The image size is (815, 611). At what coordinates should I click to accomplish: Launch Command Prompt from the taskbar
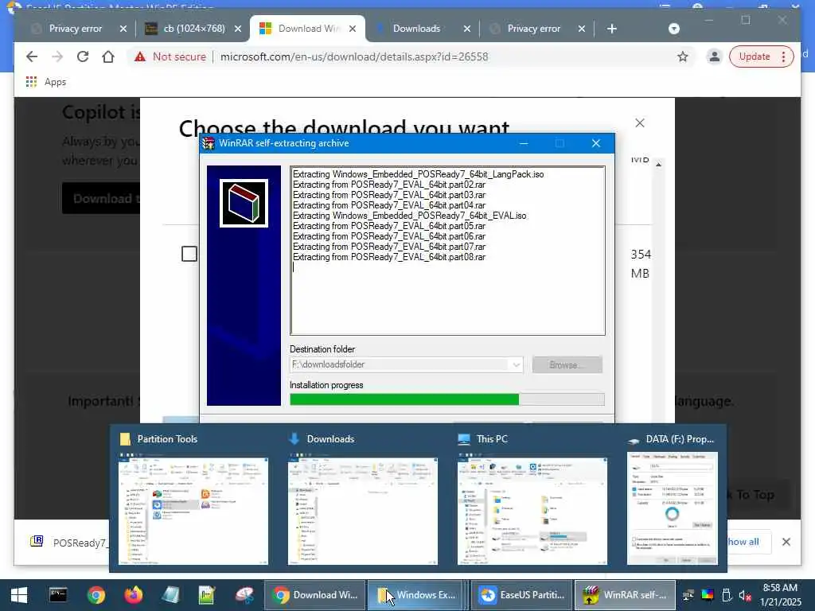coord(57,595)
